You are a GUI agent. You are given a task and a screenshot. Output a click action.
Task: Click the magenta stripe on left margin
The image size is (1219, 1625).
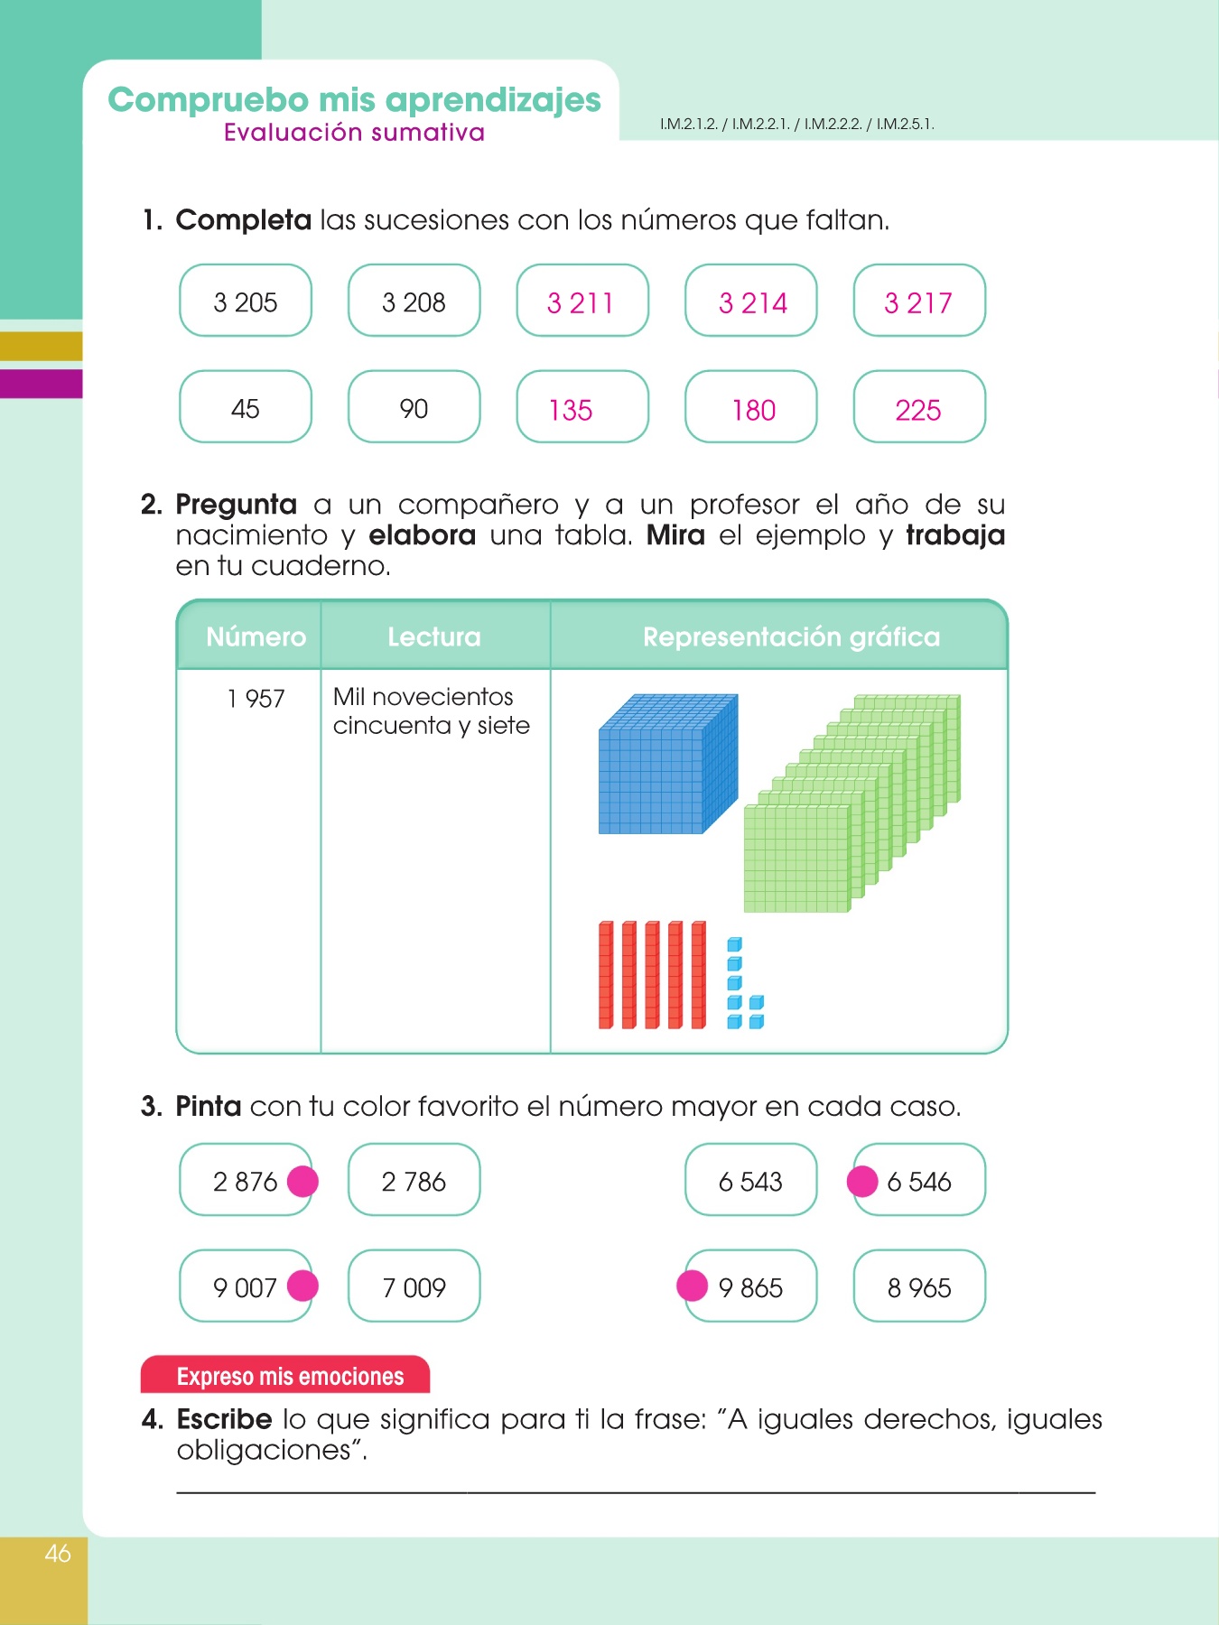[41, 384]
